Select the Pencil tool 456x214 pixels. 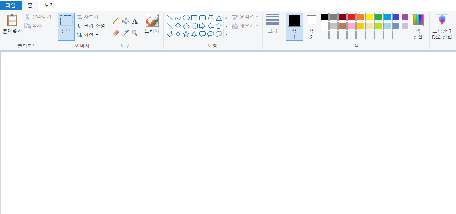point(116,21)
